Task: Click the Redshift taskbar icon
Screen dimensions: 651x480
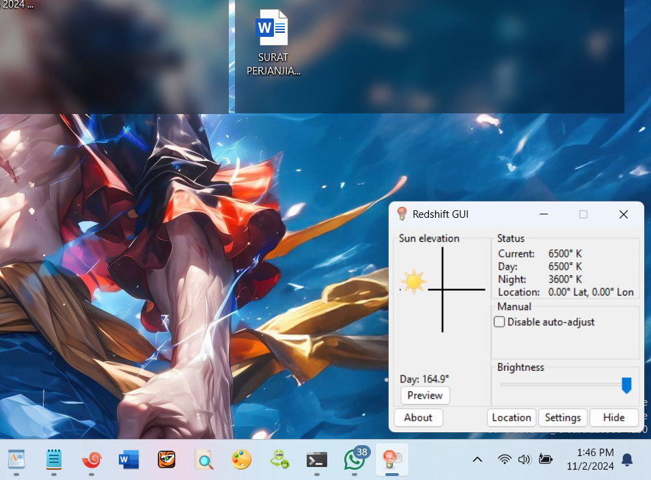Action: coord(391,460)
